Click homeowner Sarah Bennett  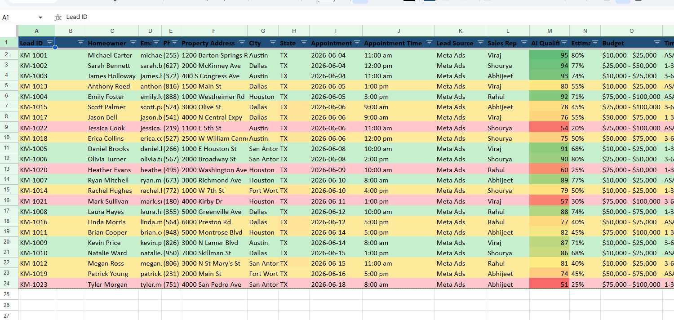[x=112, y=66]
